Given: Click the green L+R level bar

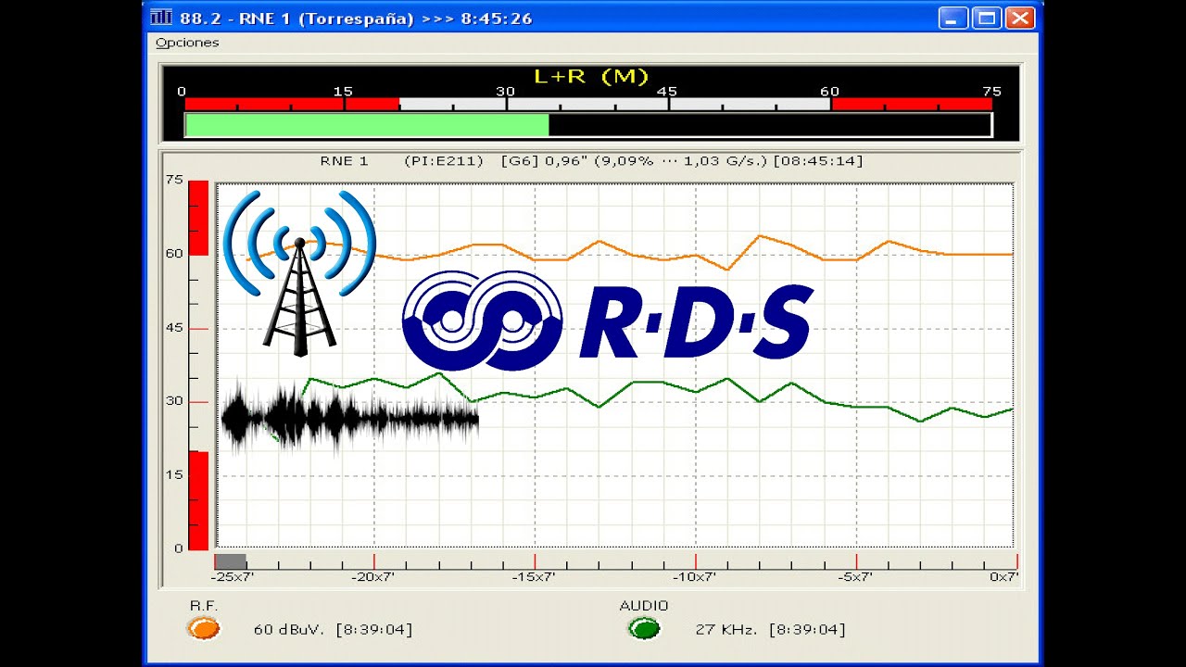Looking at the screenshot, I should click(x=367, y=125).
